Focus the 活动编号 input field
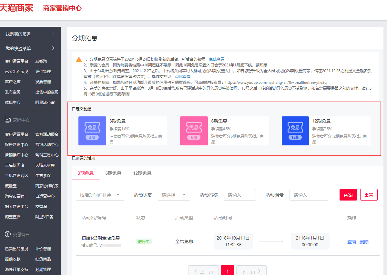Viewport: 387px width, 275px height. [x=309, y=195]
